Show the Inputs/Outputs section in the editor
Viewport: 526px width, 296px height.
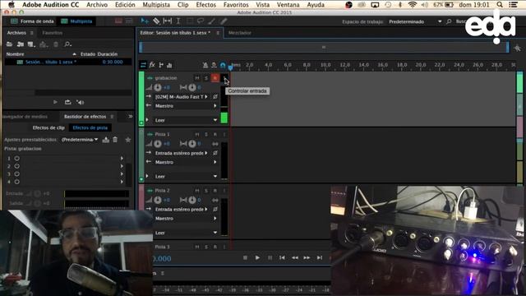click(143, 65)
